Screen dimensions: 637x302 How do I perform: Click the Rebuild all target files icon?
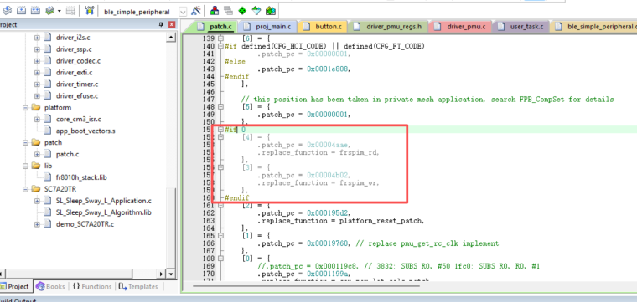tap(36, 11)
